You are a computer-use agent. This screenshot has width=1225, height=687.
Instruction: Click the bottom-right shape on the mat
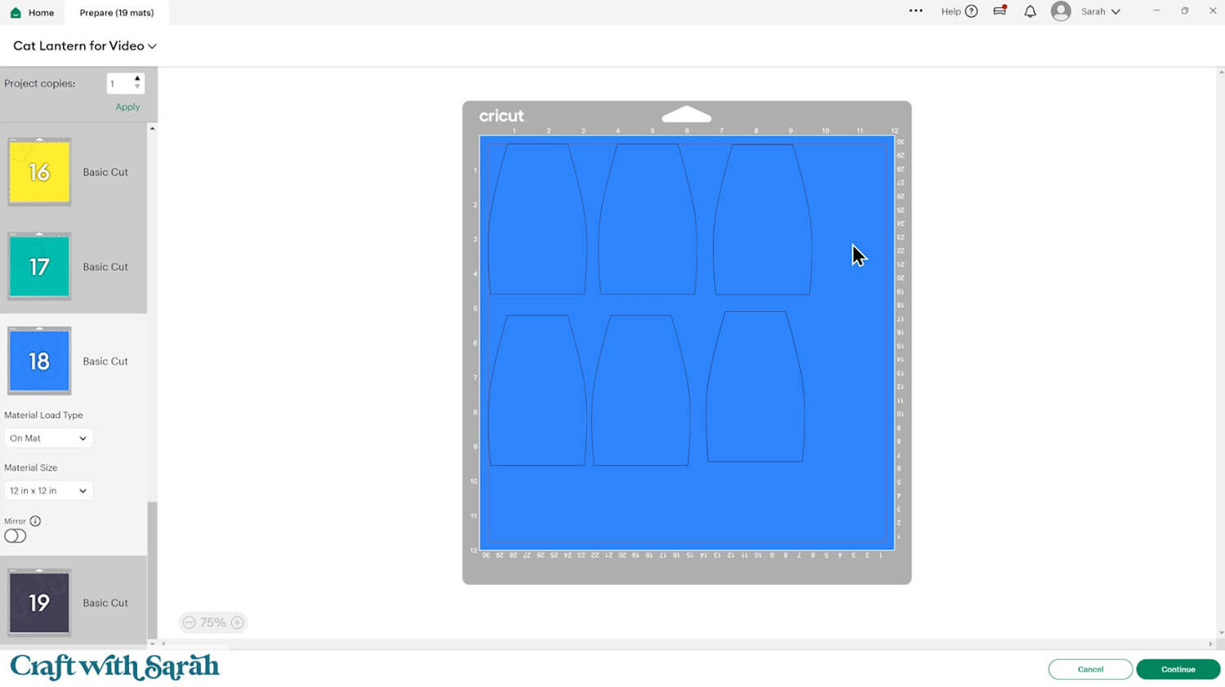[x=755, y=386]
